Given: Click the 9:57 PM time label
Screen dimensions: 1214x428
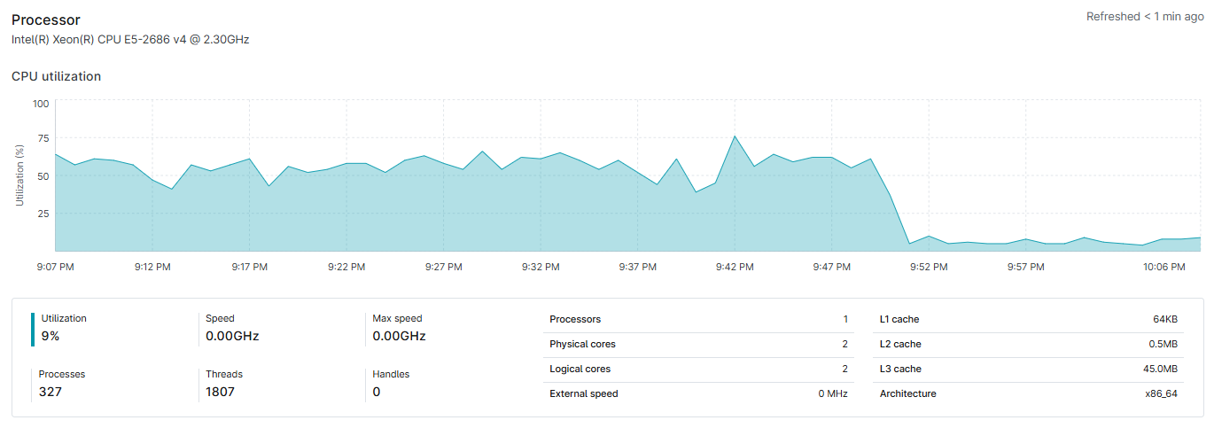Looking at the screenshot, I should tap(1026, 267).
